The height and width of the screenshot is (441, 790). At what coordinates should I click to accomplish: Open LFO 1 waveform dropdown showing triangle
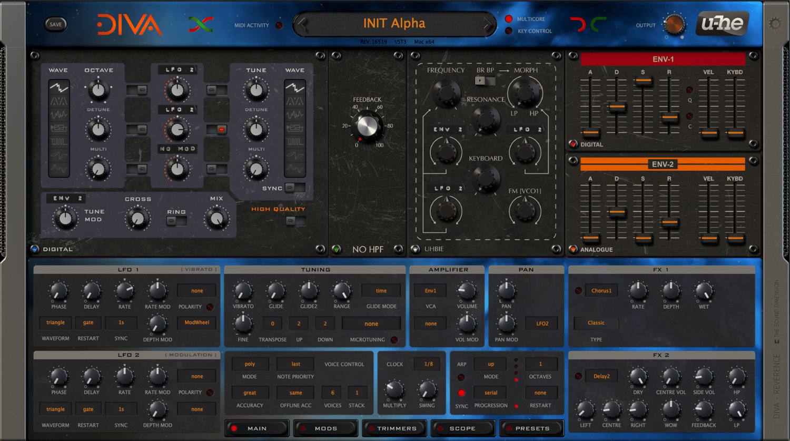point(55,322)
